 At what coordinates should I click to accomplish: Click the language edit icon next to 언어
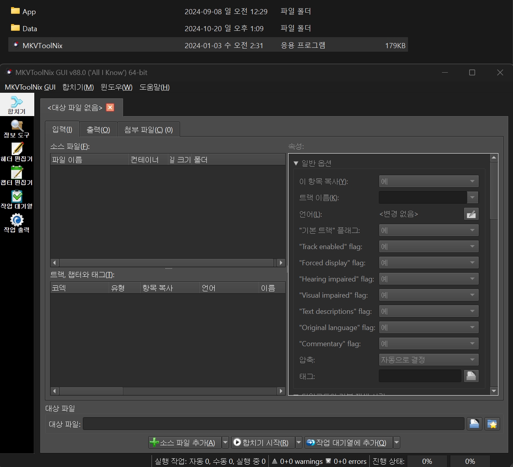click(x=471, y=214)
